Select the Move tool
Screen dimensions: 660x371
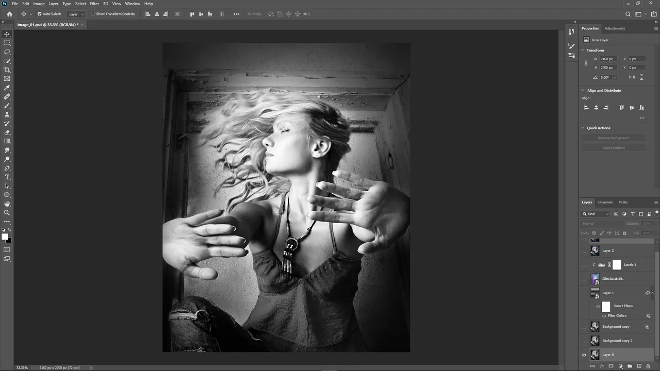(7, 34)
